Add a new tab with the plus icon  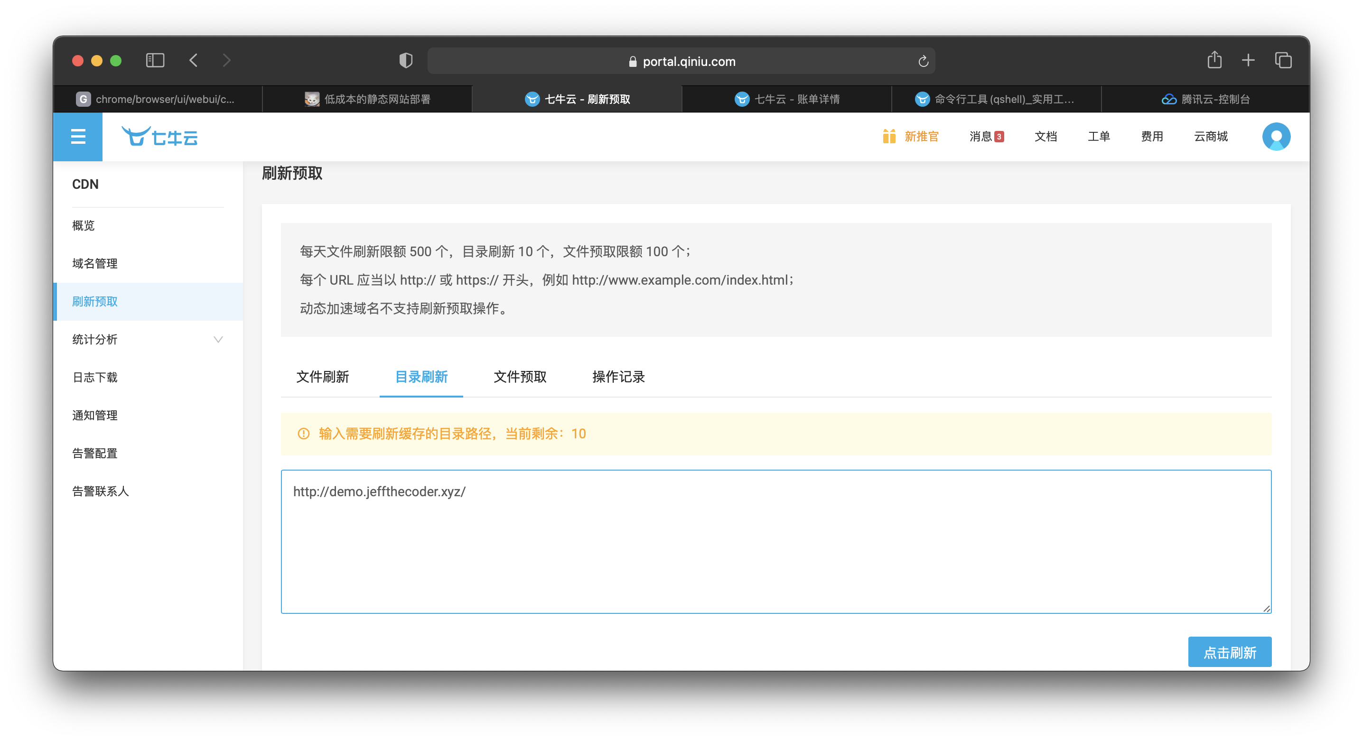click(1248, 60)
